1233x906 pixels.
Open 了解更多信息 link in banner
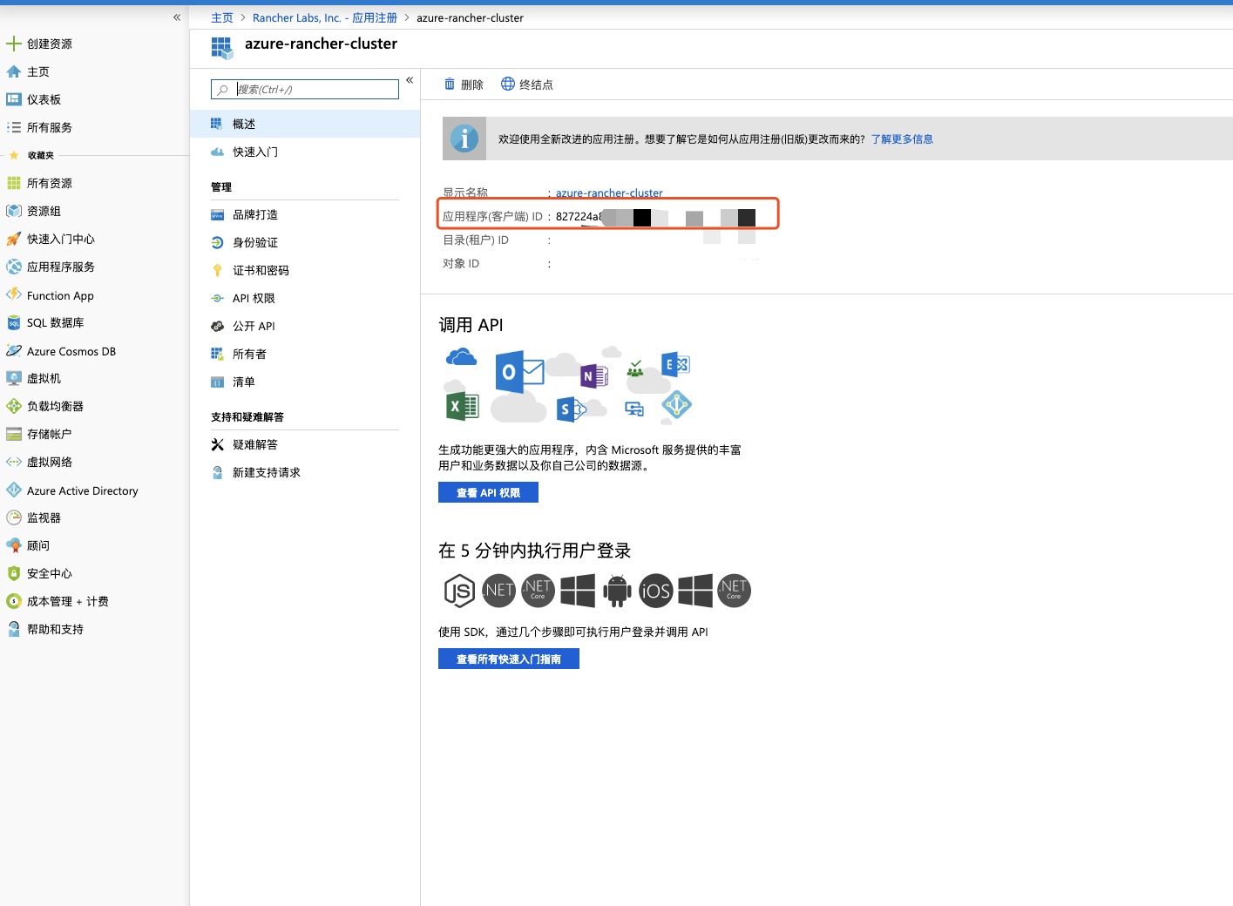(x=902, y=139)
